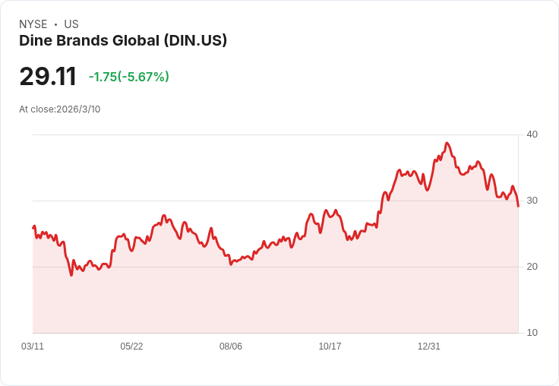This screenshot has width=559, height=386.
Task: Click the 05/22 date label on x-axis
Action: click(131, 346)
